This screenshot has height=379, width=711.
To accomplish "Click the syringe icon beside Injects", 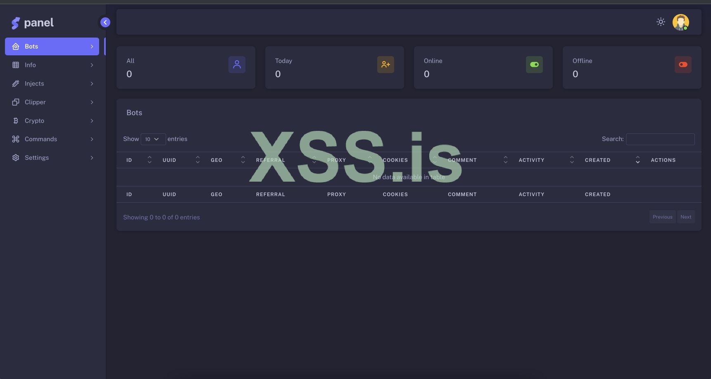I will (x=16, y=83).
